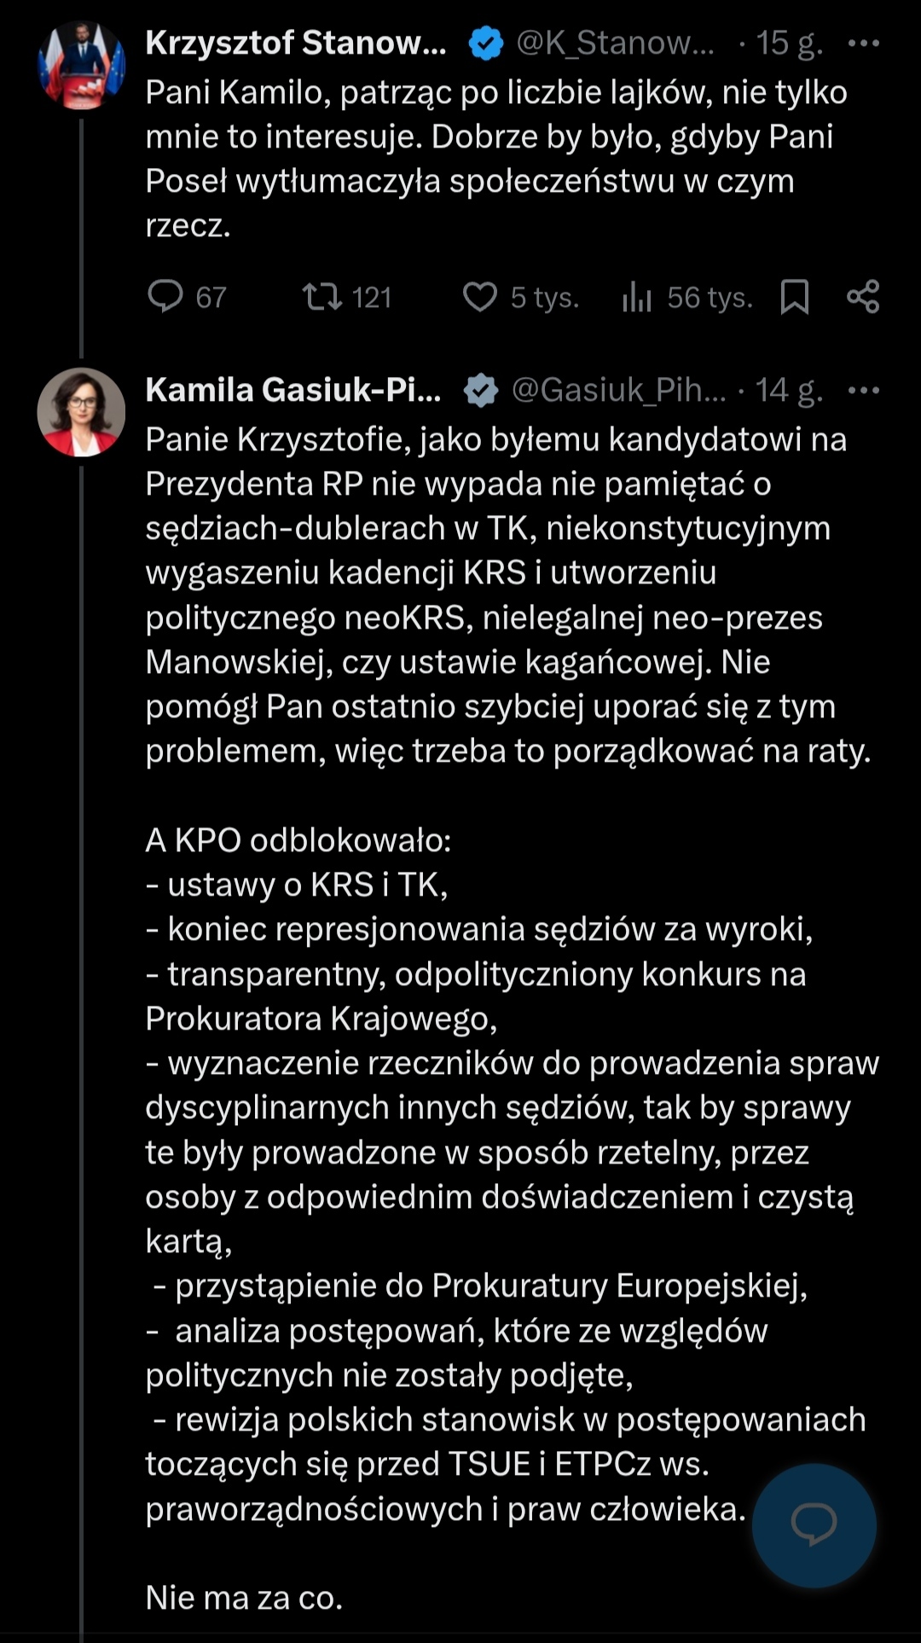The height and width of the screenshot is (1643, 921).
Task: Tap Kamila Gasiuk-Pihowicz's verified badge
Action: 481,391
